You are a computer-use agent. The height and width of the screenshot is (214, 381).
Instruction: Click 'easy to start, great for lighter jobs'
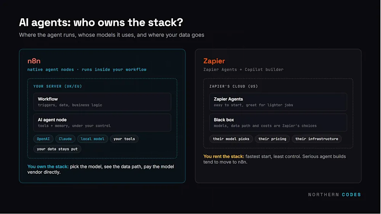(x=253, y=105)
